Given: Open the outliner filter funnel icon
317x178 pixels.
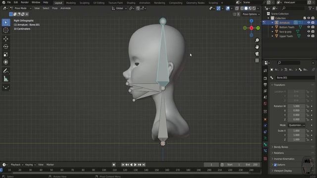Looking at the screenshot, I should [310, 8].
